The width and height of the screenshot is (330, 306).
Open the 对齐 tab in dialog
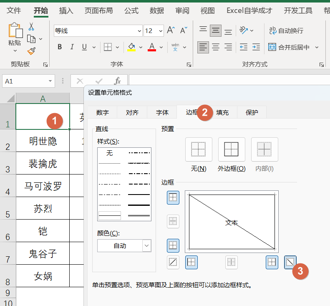coord(132,112)
